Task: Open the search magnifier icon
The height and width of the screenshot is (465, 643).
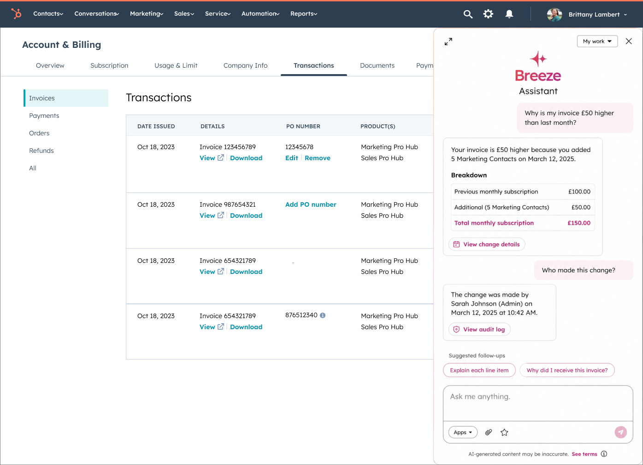Action: [468, 14]
